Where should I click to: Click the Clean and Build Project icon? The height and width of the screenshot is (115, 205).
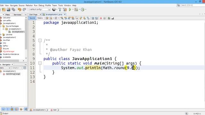[65, 9]
